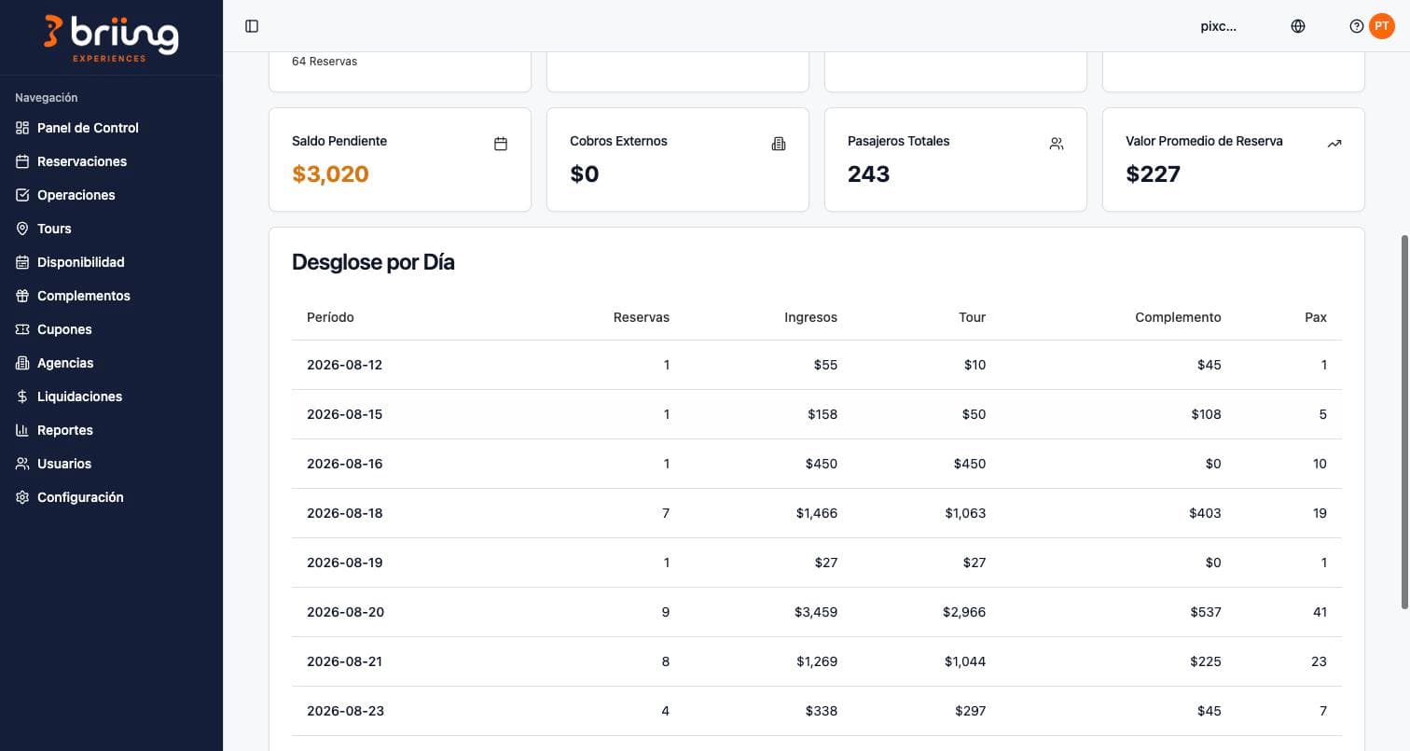Click the Cupones ticket icon
1410x751 pixels.
pos(22,329)
